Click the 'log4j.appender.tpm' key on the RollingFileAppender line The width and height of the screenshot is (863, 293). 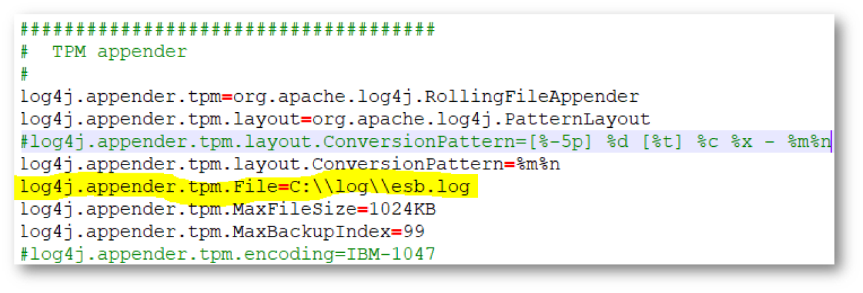[120, 97]
